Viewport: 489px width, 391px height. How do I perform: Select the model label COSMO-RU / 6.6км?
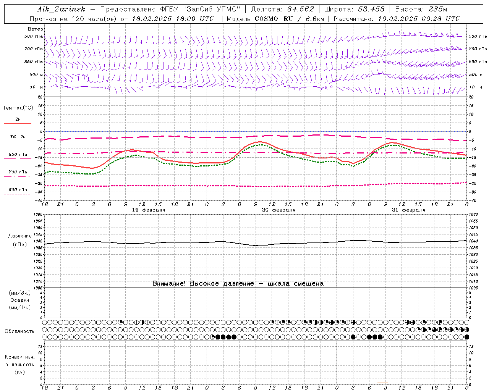tap(290, 19)
